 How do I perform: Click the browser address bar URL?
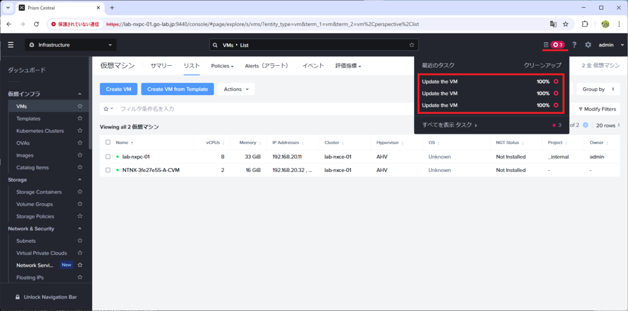(262, 24)
